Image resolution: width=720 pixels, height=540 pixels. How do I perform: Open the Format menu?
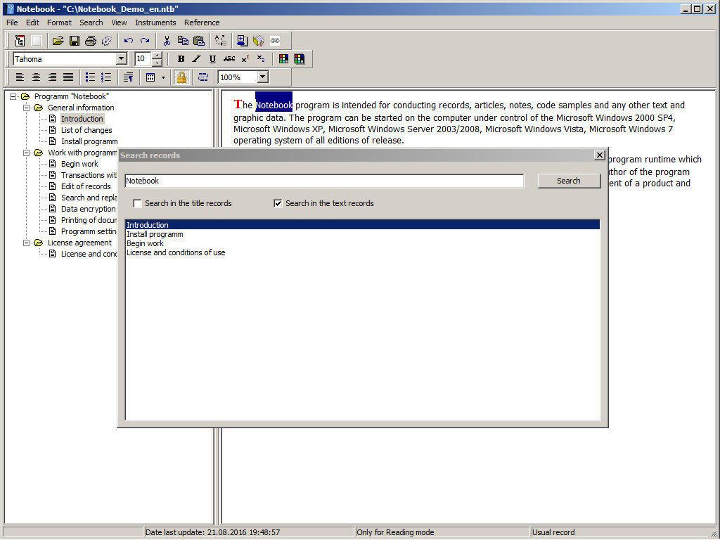(x=59, y=22)
